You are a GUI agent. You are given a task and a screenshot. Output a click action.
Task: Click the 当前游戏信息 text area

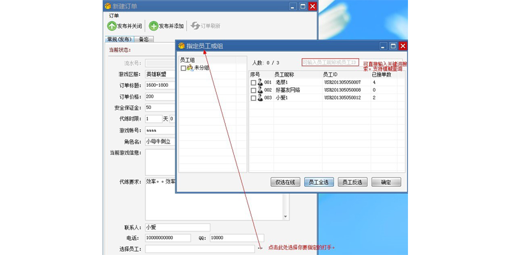161,163
